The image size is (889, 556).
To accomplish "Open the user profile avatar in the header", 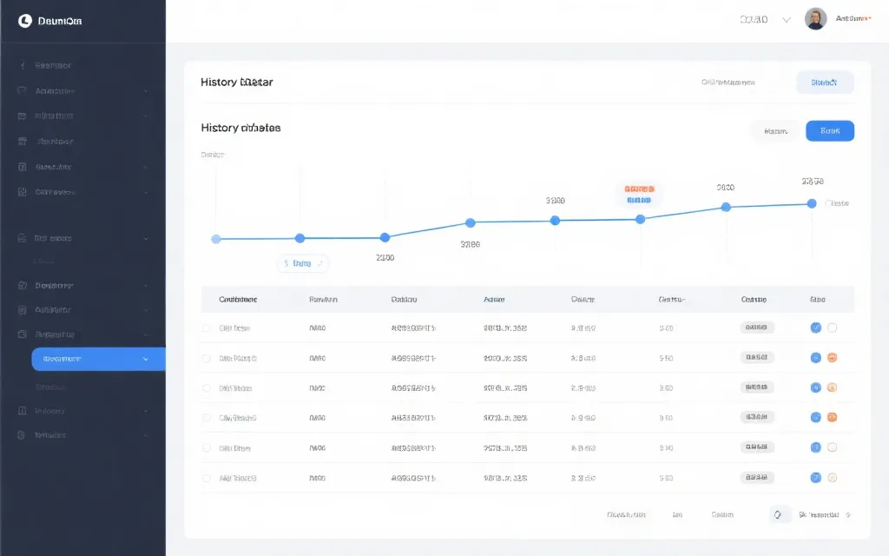I will point(815,19).
